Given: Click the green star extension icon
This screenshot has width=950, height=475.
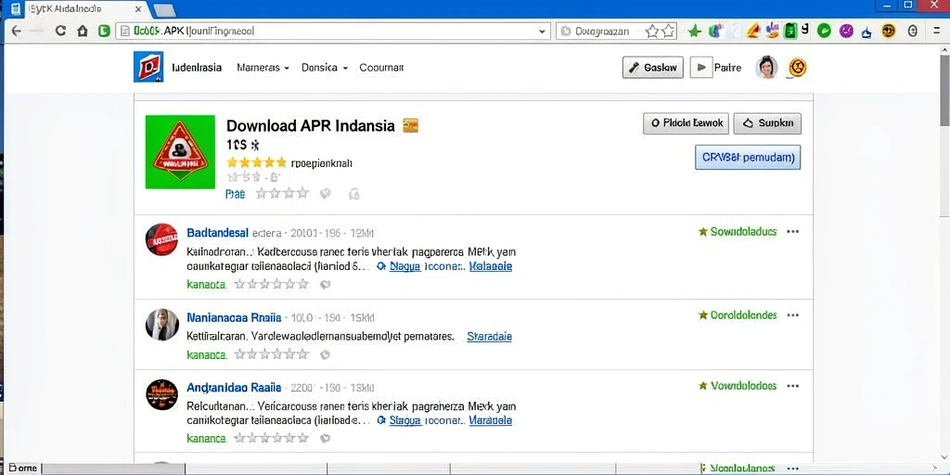Looking at the screenshot, I should tap(694, 31).
